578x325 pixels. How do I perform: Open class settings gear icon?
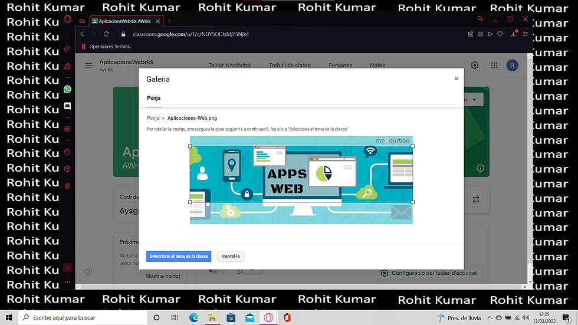[474, 65]
